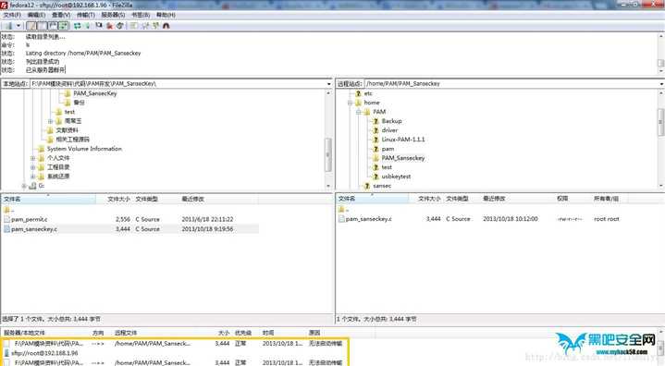
Task: Sort local files by 文件名 column
Action: click(48, 199)
